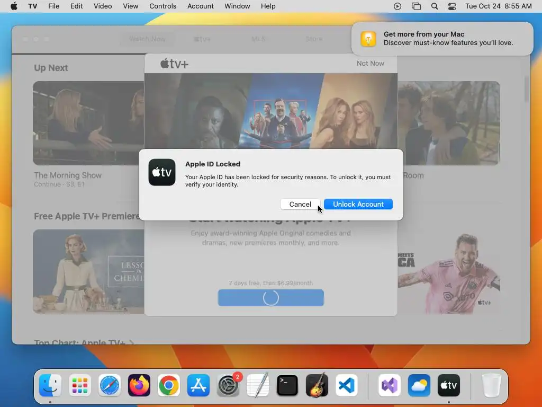Image resolution: width=542 pixels, height=407 pixels.
Task: Open Control Center in the menu bar
Action: pos(452,6)
